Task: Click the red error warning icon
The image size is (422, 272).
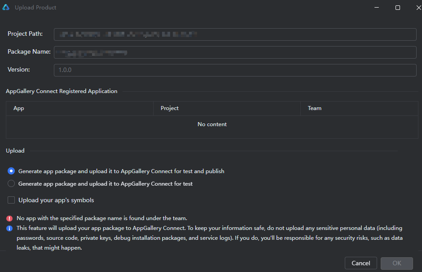Action: coord(9,219)
